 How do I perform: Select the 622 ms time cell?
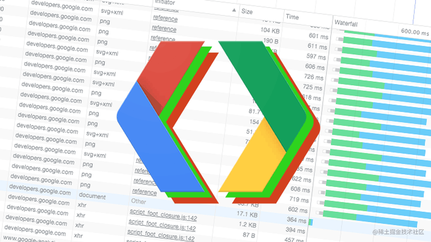[301, 179]
